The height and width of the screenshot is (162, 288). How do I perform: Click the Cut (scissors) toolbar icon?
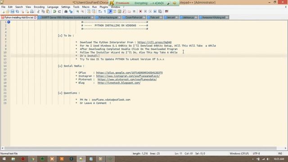38,11
